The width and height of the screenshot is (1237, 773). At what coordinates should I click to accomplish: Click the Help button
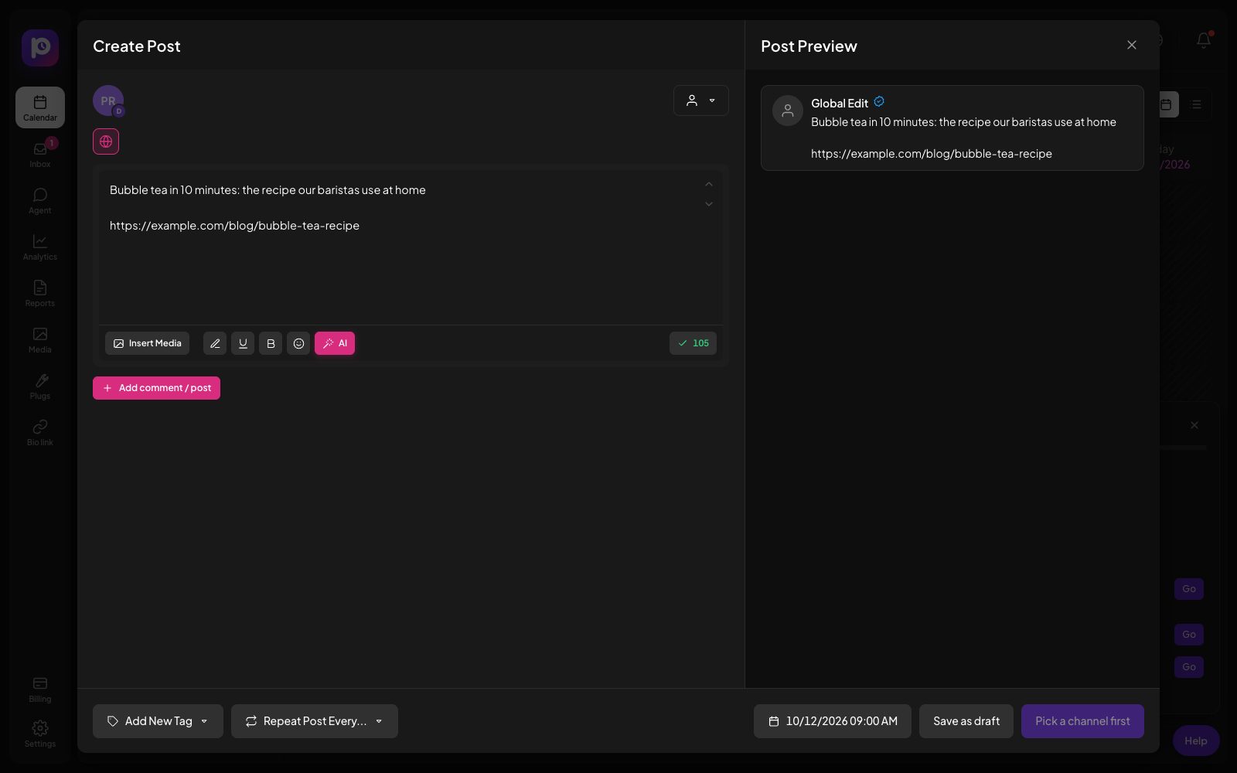(1196, 741)
